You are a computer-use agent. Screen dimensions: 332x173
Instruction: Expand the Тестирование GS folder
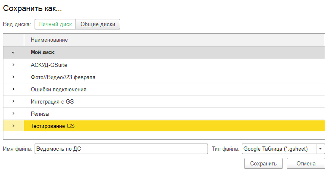(13, 126)
